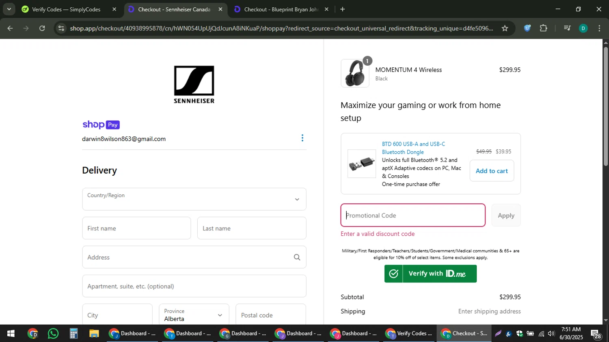Click the Sennheiser logo

click(194, 84)
